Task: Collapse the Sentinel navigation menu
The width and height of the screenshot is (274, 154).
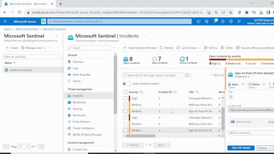Action: pyautogui.click(x=114, y=48)
